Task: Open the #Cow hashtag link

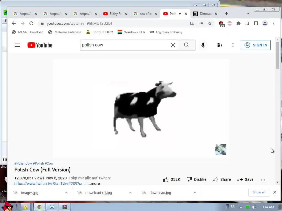Action: pos(49,163)
